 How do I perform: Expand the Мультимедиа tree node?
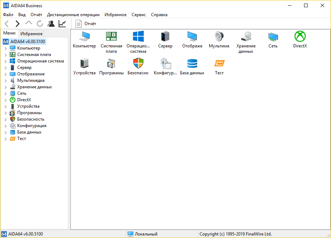click(6, 81)
